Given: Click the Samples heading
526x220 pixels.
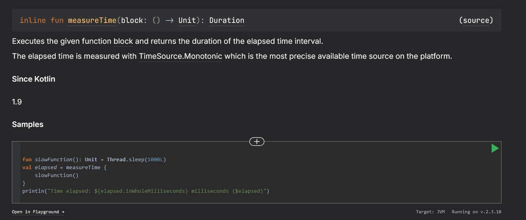Looking at the screenshot, I should tap(28, 124).
